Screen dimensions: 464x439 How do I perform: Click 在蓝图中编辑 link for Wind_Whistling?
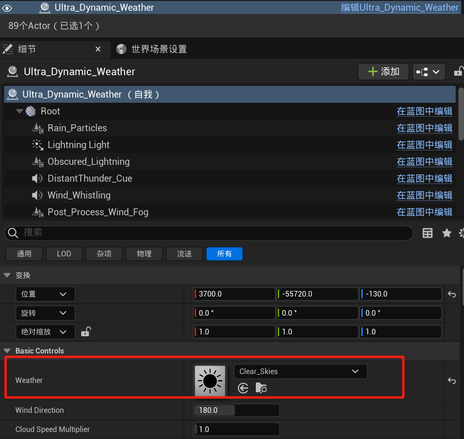(424, 195)
